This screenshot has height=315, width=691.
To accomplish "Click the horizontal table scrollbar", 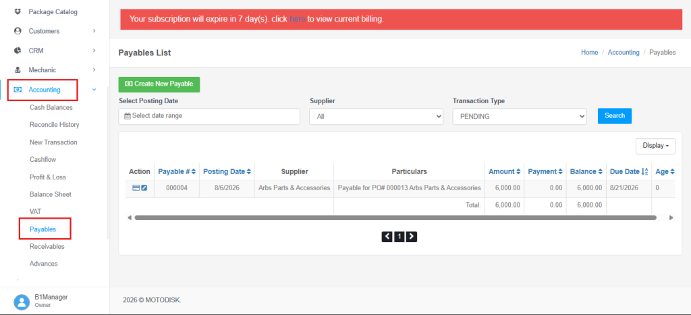I will [395, 218].
